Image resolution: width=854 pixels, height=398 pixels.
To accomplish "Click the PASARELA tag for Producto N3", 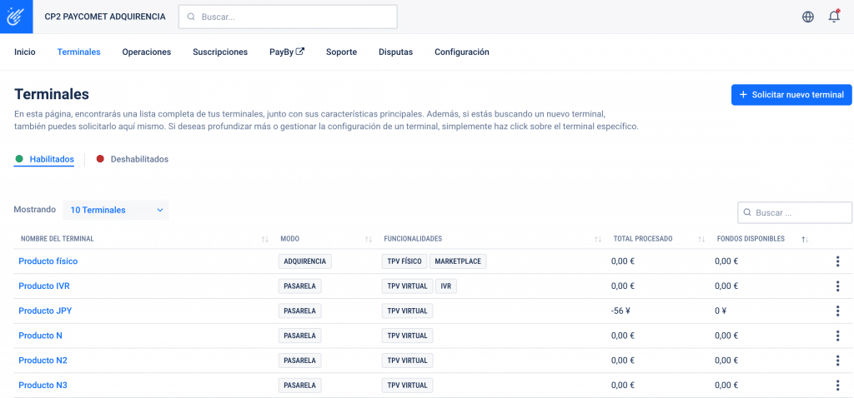I will [x=300, y=385].
